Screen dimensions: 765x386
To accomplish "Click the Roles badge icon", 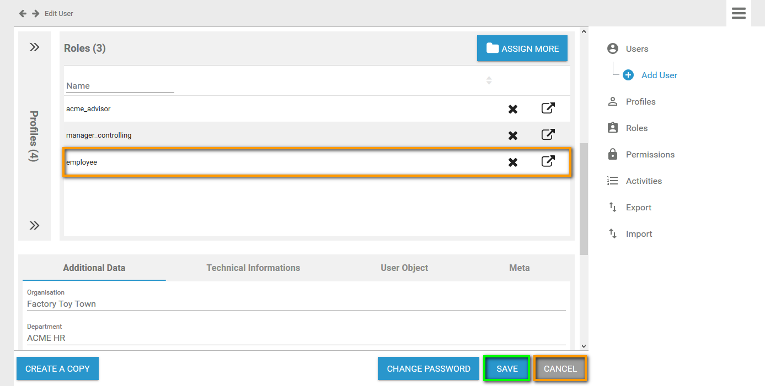I will coord(612,128).
